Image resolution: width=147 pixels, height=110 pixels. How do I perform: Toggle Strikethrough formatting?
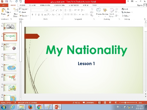(x=45, y=15)
